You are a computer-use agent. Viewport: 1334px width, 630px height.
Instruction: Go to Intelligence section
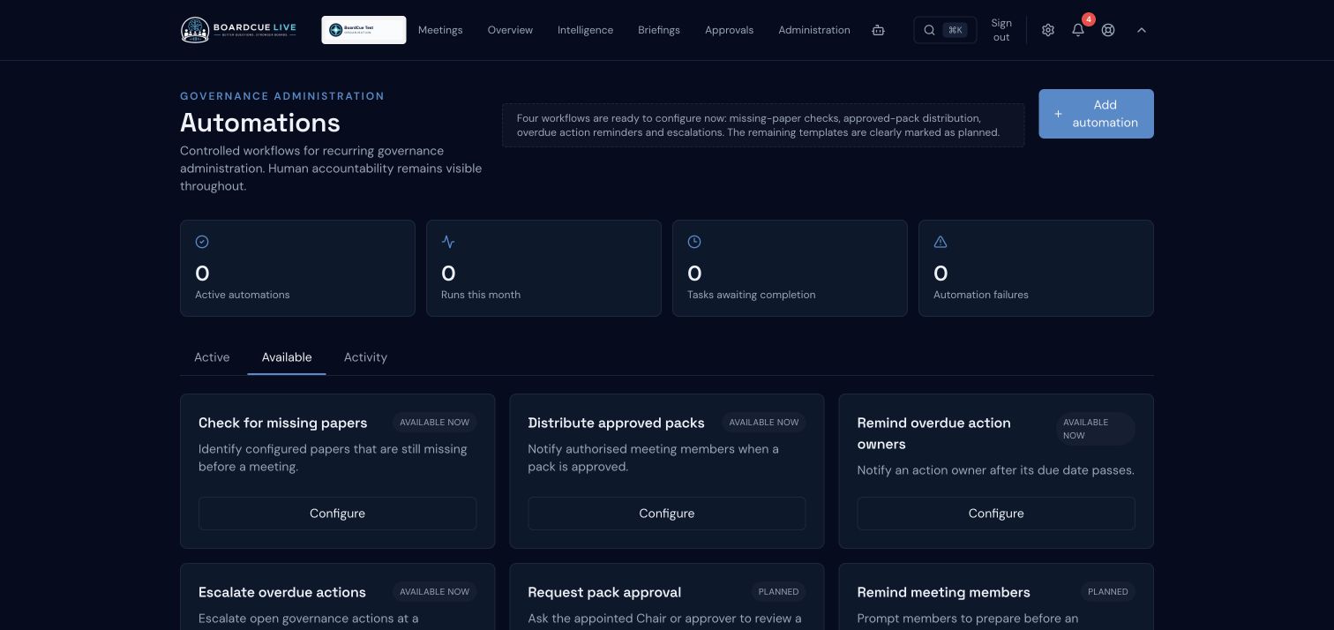point(585,30)
